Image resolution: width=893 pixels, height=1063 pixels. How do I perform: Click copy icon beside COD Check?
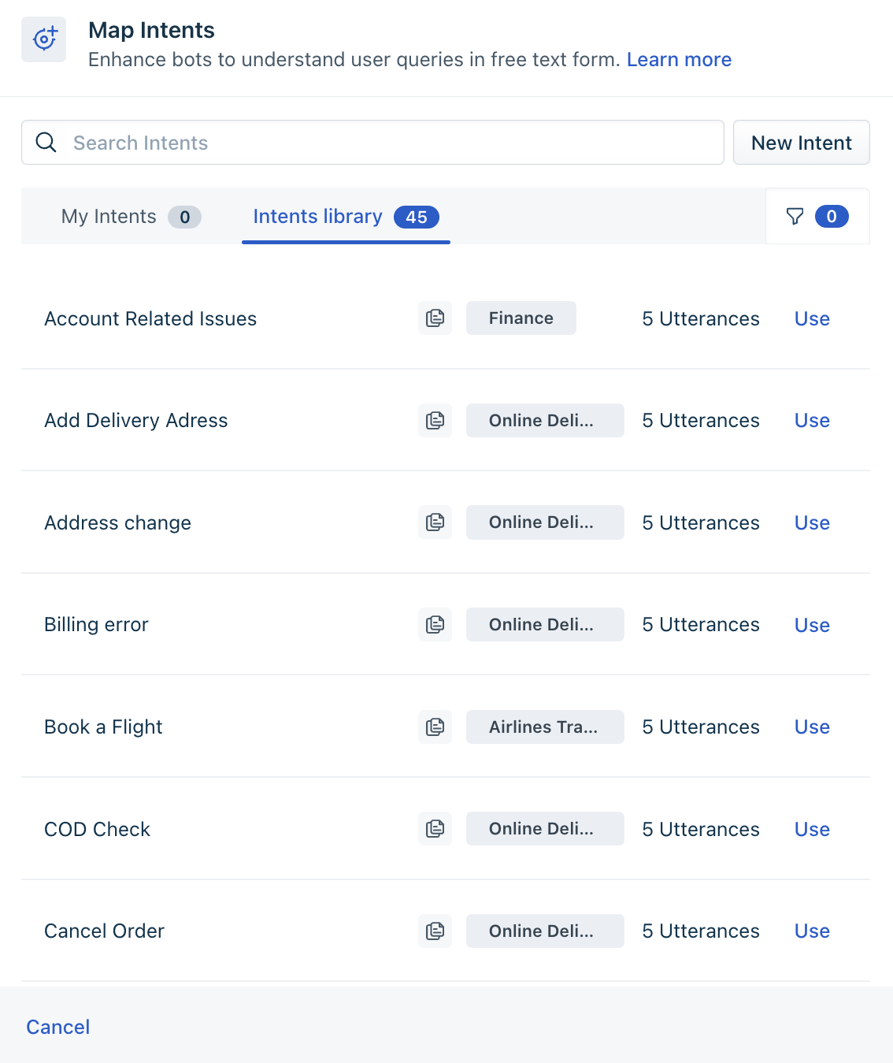(435, 829)
